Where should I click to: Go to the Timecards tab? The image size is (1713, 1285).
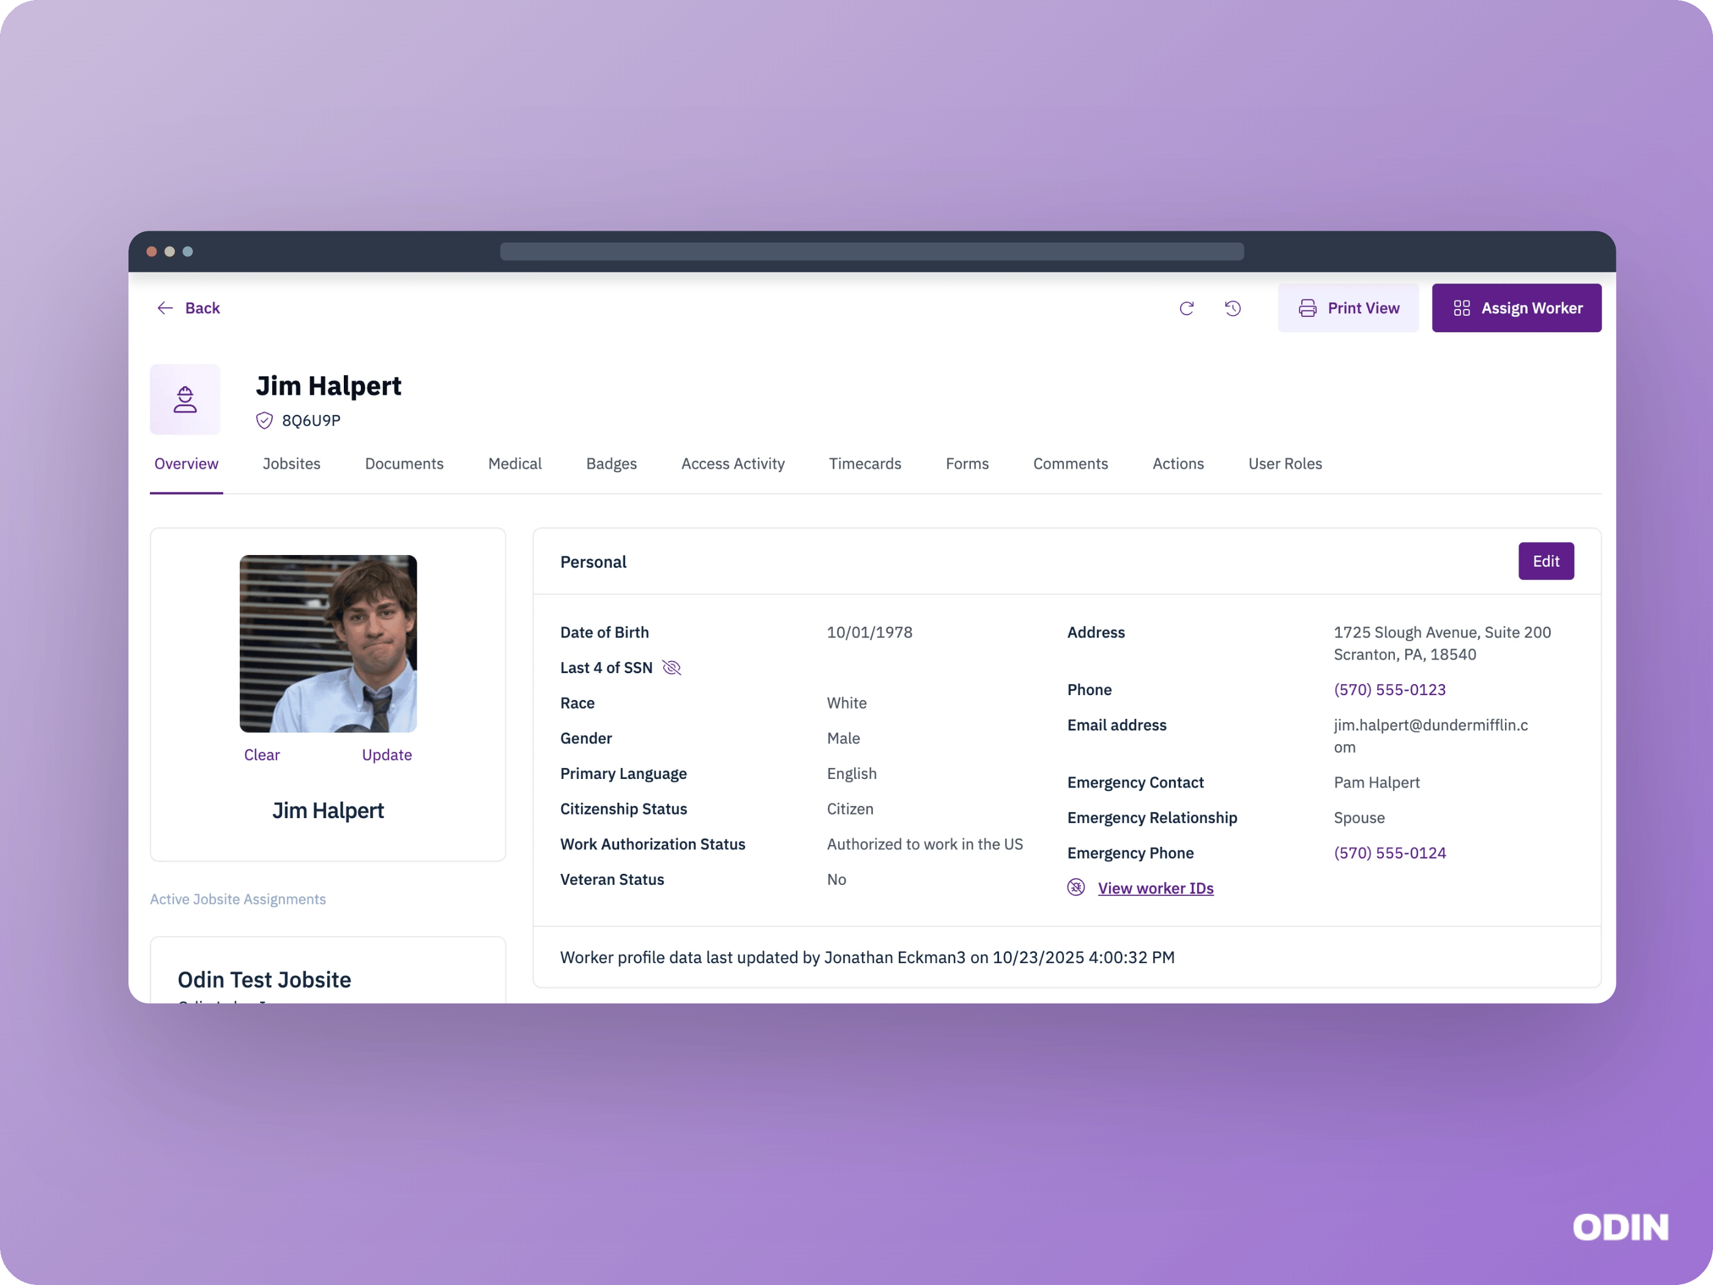(x=865, y=464)
